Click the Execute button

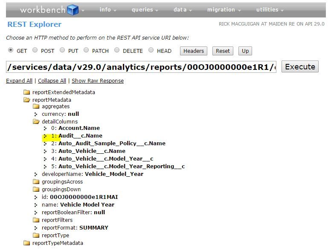pos(300,66)
